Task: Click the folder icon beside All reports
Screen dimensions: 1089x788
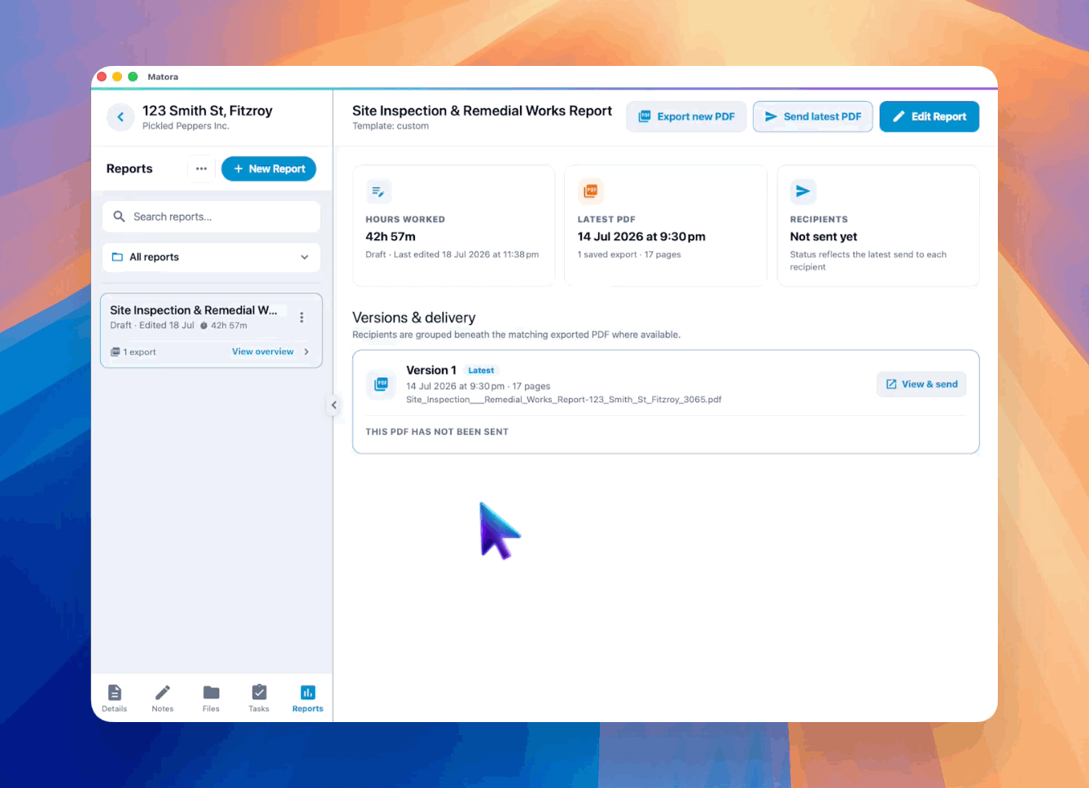Action: [x=117, y=257]
